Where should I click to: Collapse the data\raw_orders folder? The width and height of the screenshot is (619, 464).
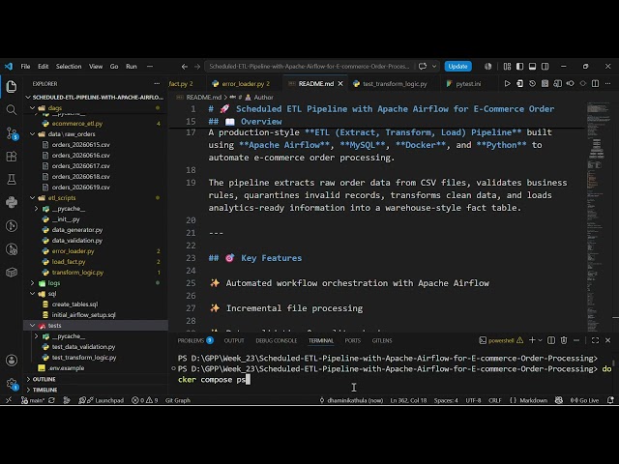pos(33,134)
